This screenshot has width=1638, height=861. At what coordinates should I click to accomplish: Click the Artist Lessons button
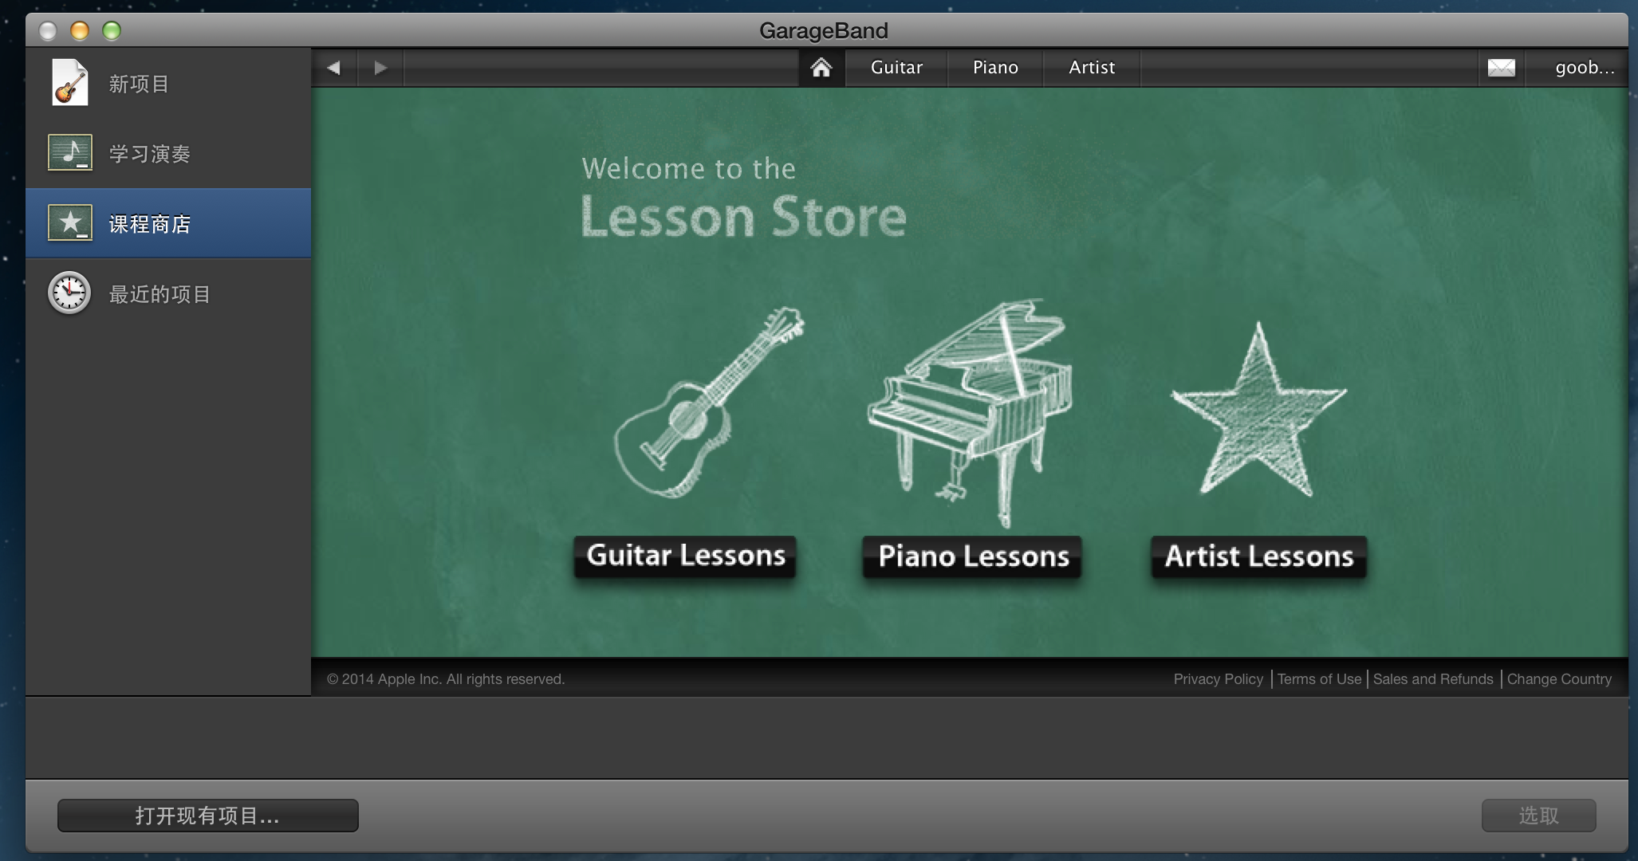point(1258,556)
